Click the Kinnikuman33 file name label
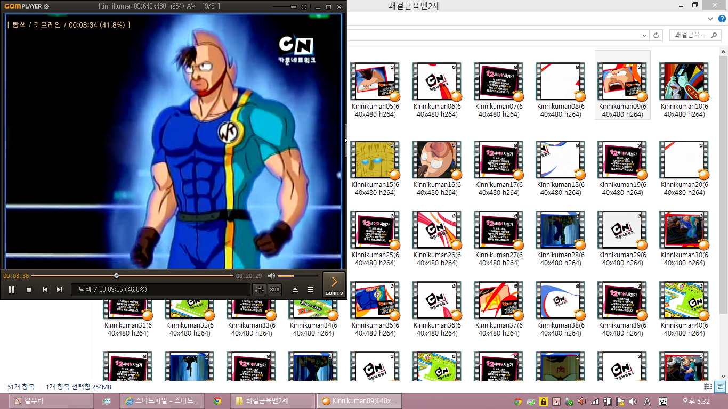 (251, 329)
